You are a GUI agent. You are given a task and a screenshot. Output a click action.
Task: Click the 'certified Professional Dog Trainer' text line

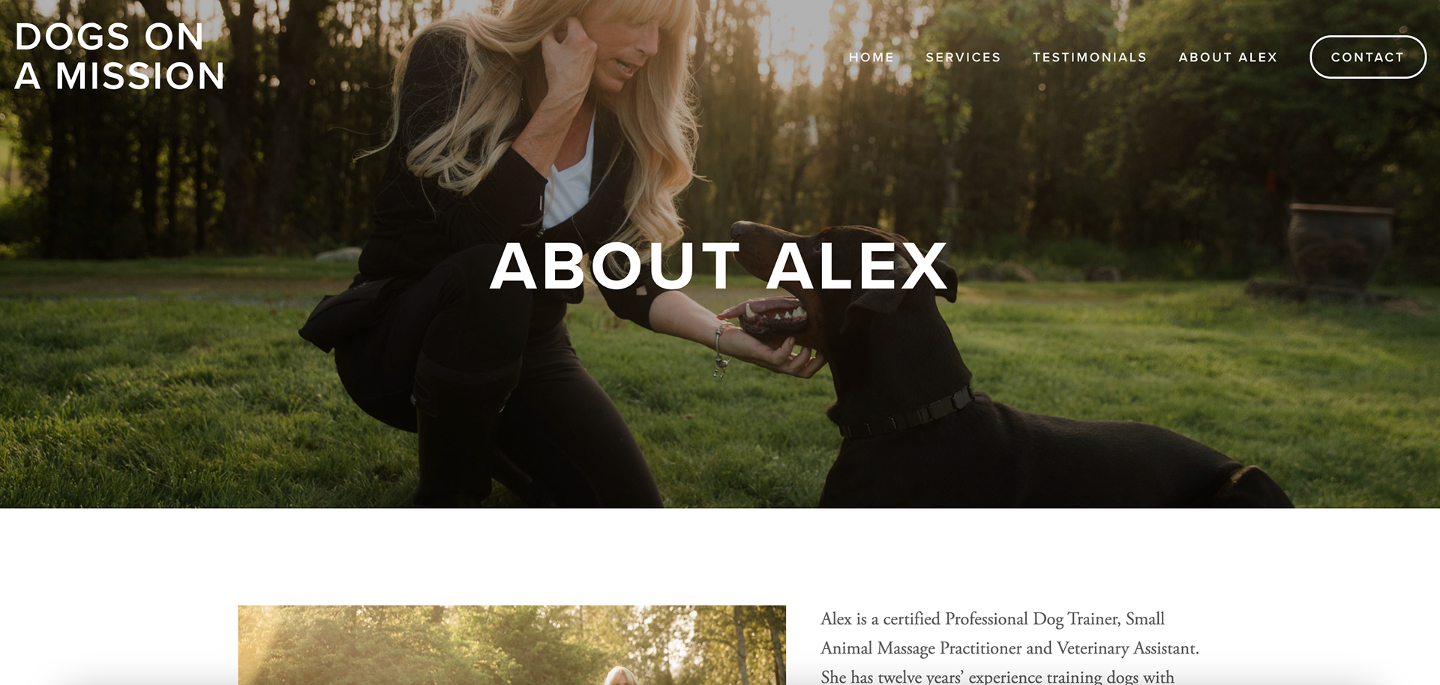coord(992,619)
